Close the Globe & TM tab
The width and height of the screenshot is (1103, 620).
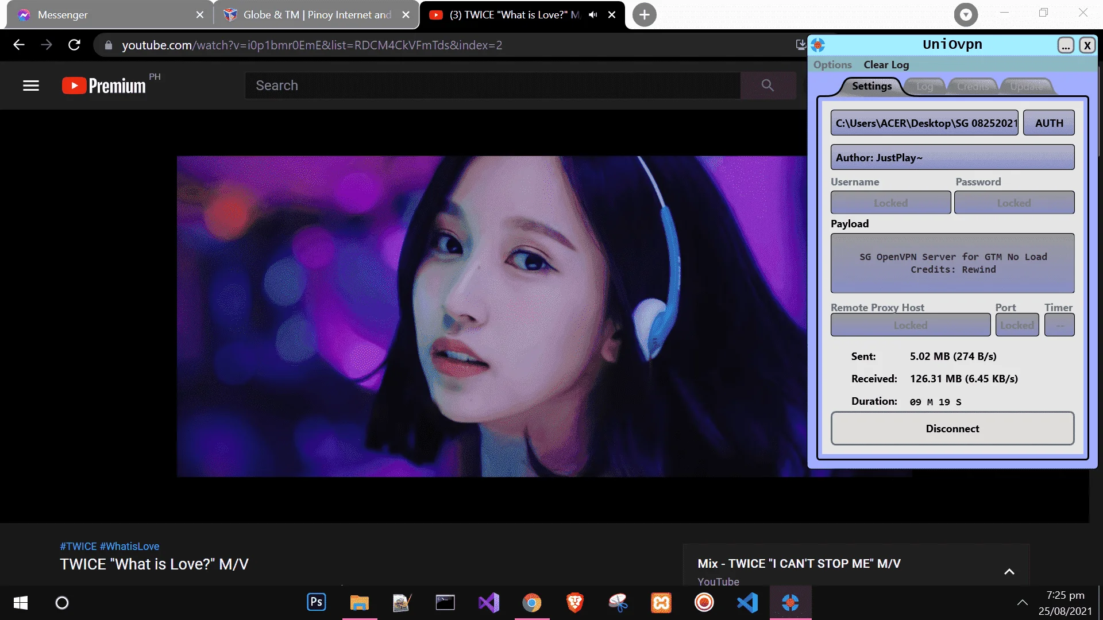(406, 15)
